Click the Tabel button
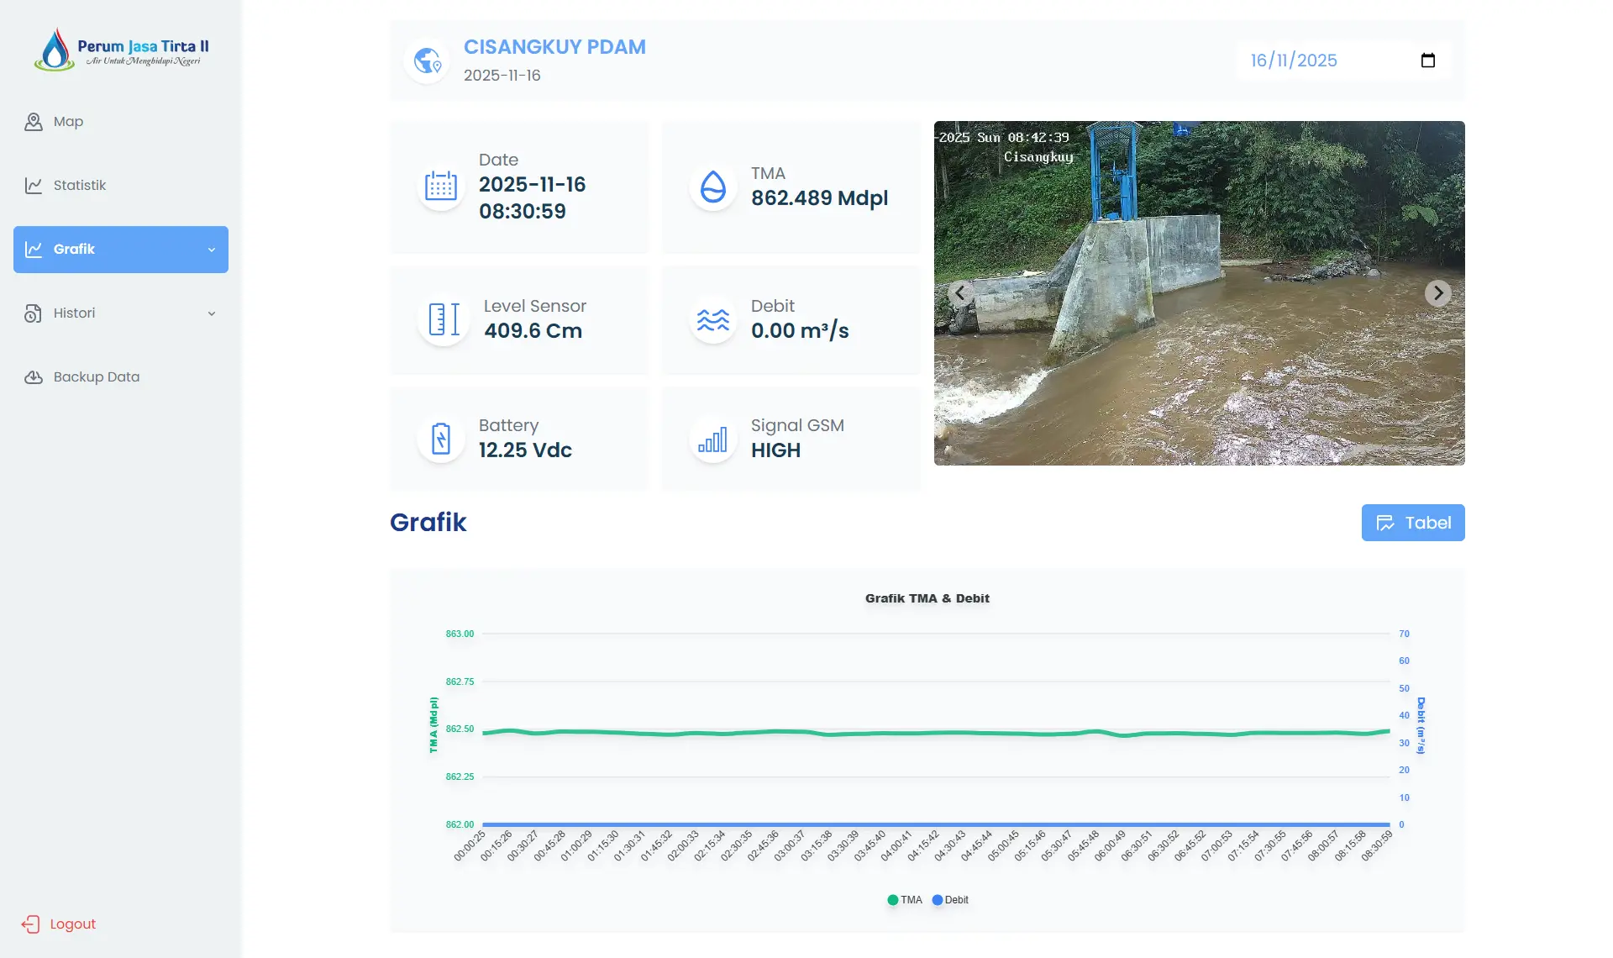Image resolution: width=1613 pixels, height=958 pixels. click(1412, 523)
